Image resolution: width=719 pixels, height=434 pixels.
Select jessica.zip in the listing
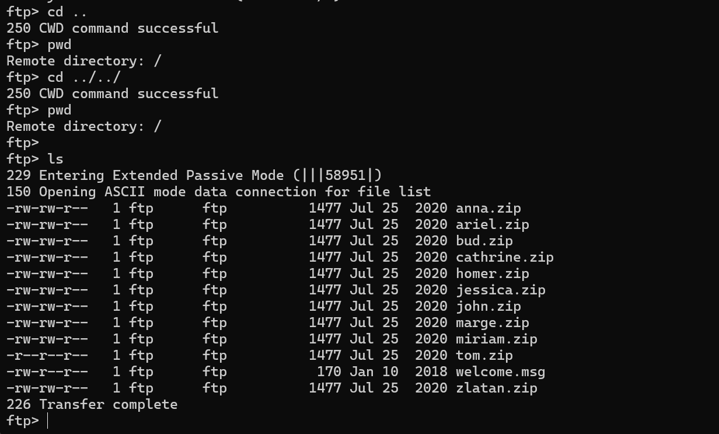500,290
